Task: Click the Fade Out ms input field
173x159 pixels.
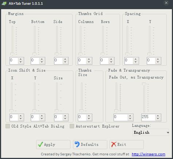Action: pyautogui.click(x=121, y=117)
